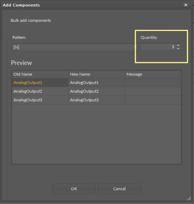Image resolution: width=194 pixels, height=204 pixels.
Task: Increase Quantity with the up arrow
Action: tap(178, 45)
